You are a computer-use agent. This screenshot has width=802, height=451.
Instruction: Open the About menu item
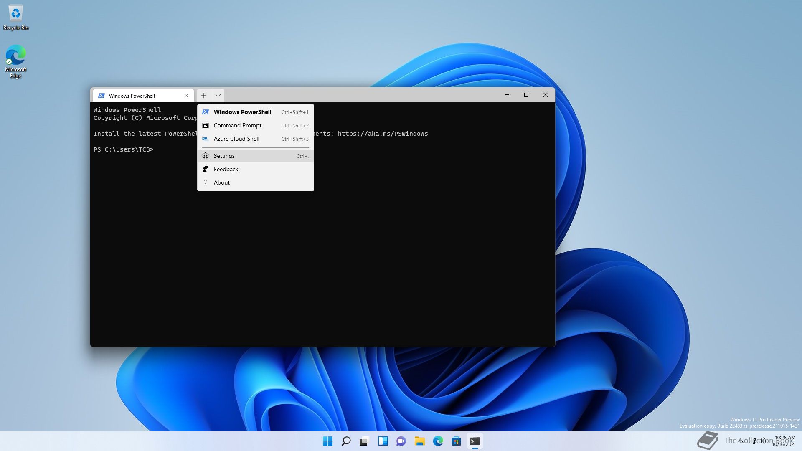pyautogui.click(x=222, y=182)
